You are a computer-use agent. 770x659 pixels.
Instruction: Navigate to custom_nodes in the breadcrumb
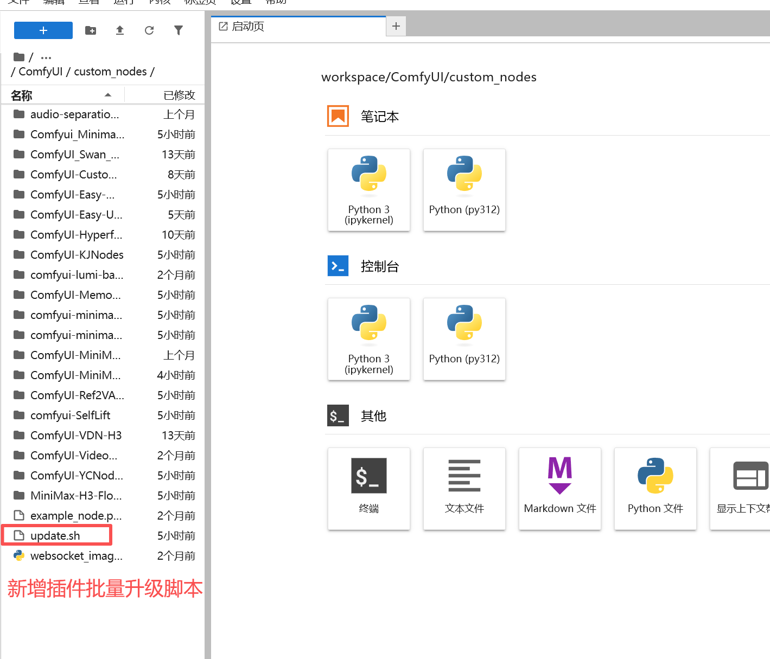click(x=111, y=72)
